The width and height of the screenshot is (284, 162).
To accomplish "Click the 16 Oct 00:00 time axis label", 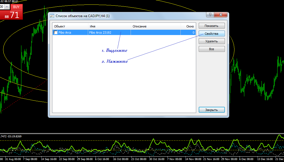I will point(121,159).
